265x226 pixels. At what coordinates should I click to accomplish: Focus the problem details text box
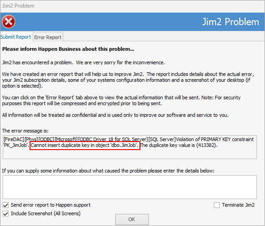tap(130, 187)
